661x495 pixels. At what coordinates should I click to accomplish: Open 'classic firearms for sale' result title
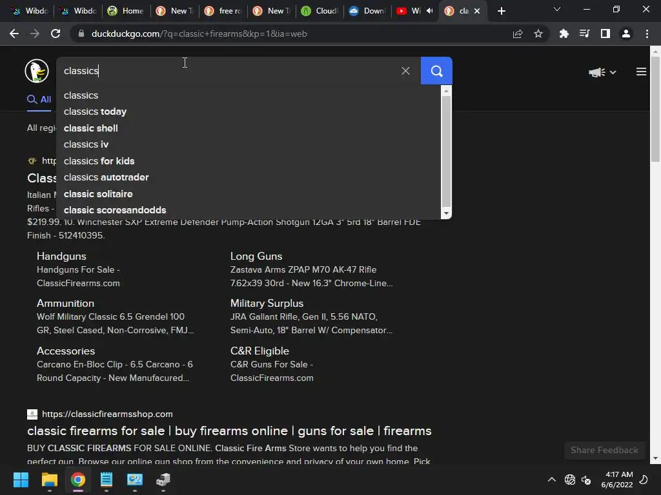click(229, 431)
